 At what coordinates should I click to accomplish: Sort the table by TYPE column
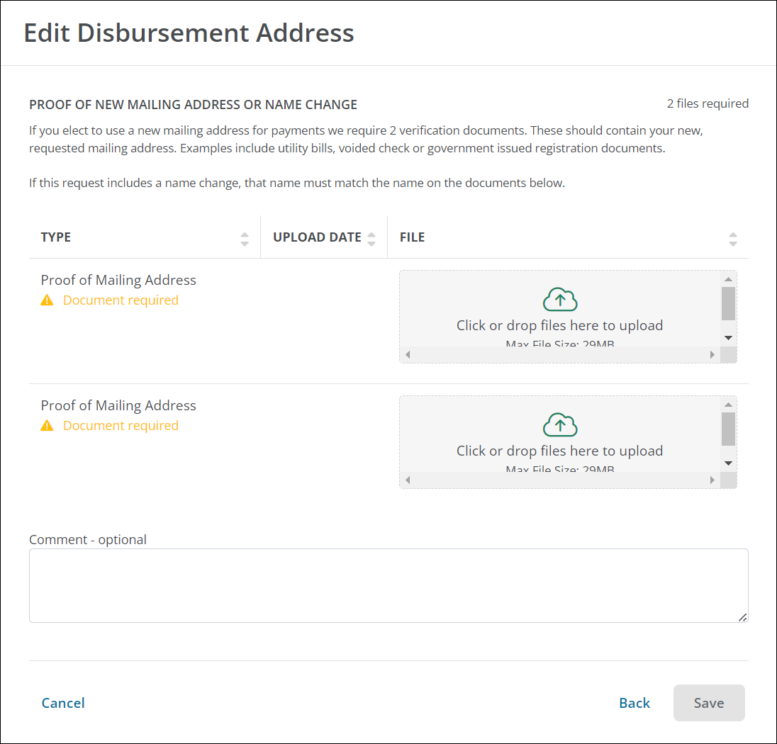pos(245,239)
